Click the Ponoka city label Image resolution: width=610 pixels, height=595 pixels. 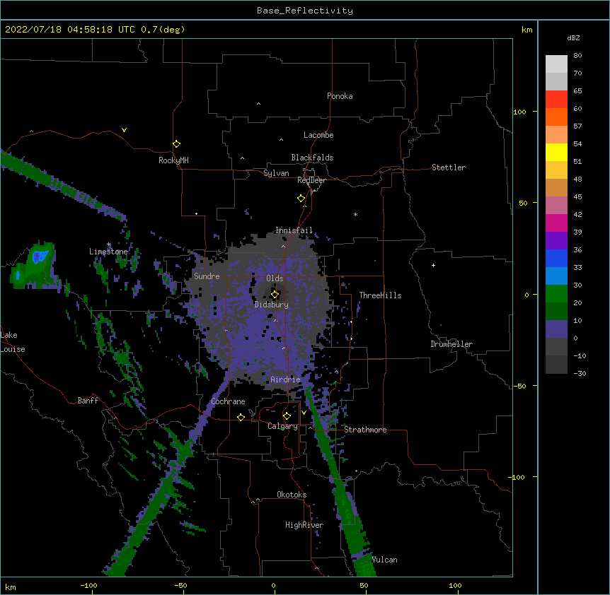click(x=340, y=96)
